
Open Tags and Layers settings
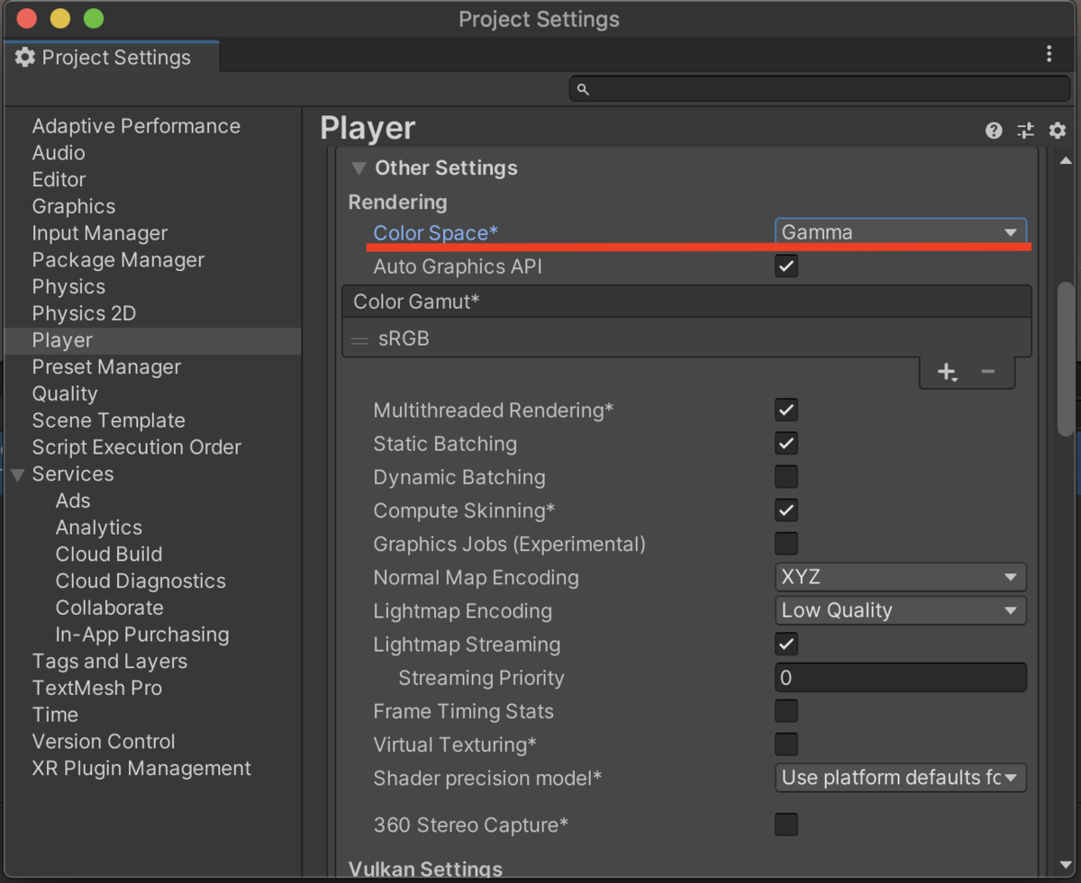click(x=110, y=662)
